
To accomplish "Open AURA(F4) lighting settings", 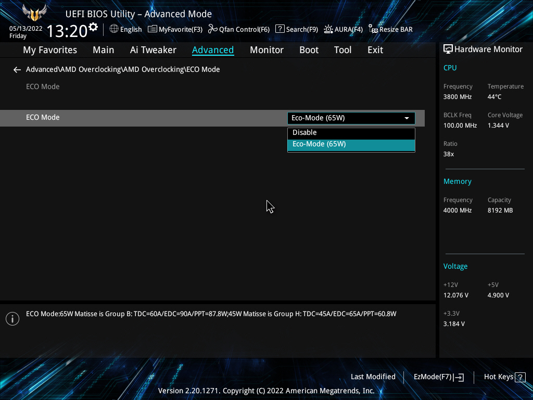I will [328, 29].
